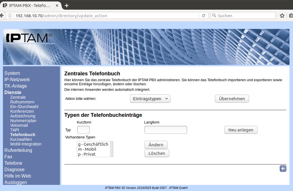Click into the Langform text field
This screenshot has height=191, width=293.
pos(166,130)
